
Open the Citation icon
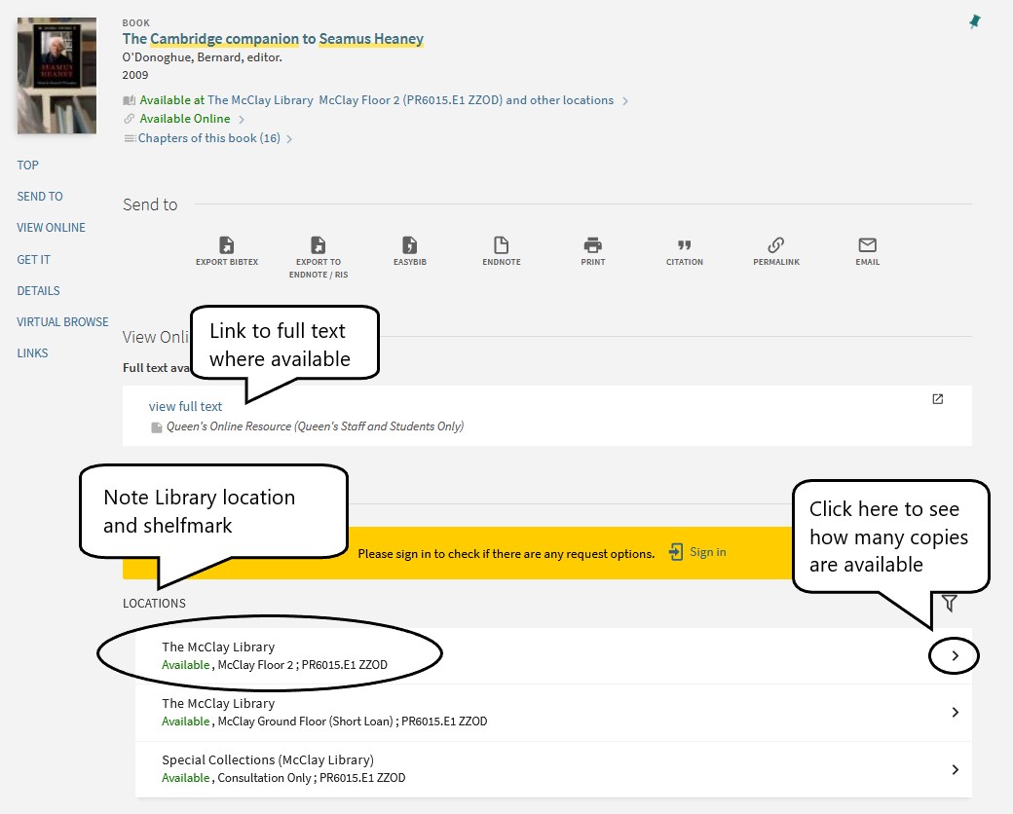[x=684, y=245]
